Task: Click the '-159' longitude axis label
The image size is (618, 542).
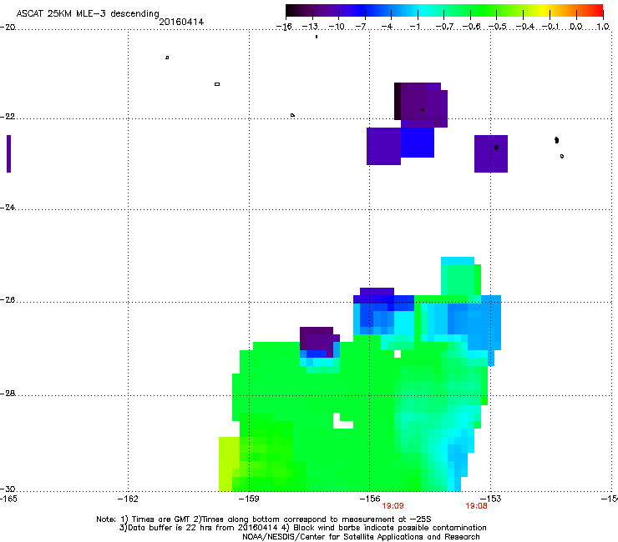Action: (249, 499)
